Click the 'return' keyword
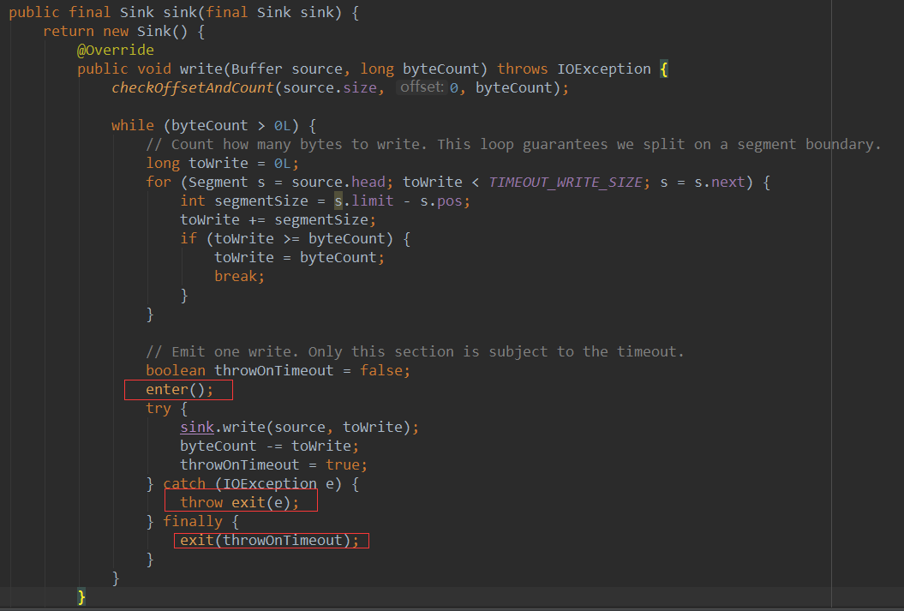 [x=69, y=31]
